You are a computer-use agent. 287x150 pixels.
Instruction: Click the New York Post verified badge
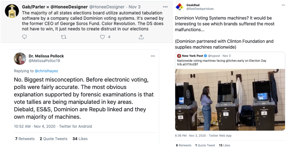(x=205, y=56)
